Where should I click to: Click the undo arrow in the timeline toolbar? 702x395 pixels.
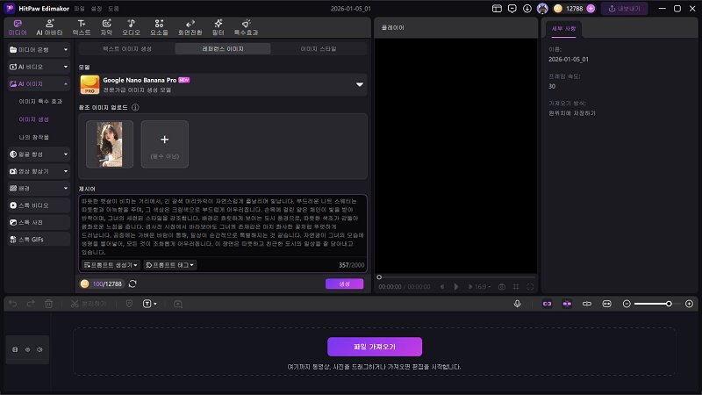pos(13,304)
